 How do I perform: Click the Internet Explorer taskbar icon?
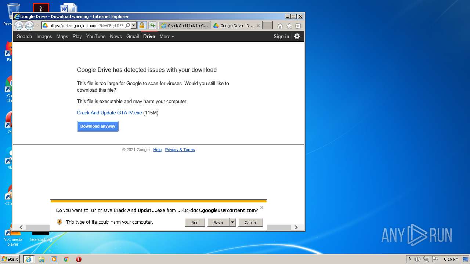[28, 259]
